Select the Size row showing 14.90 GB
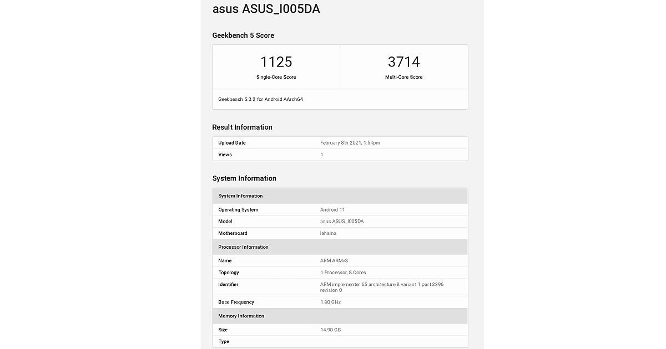This screenshot has width=666, height=349. click(x=340, y=330)
